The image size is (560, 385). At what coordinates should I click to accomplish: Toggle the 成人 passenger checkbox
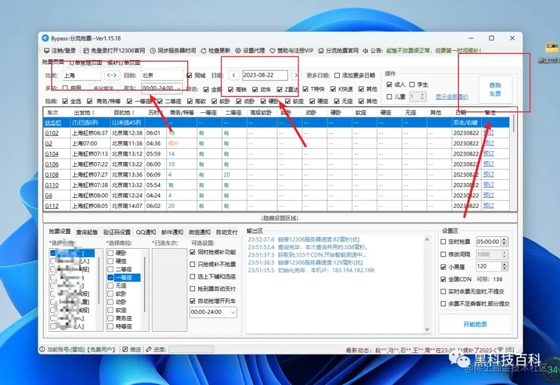pos(389,84)
